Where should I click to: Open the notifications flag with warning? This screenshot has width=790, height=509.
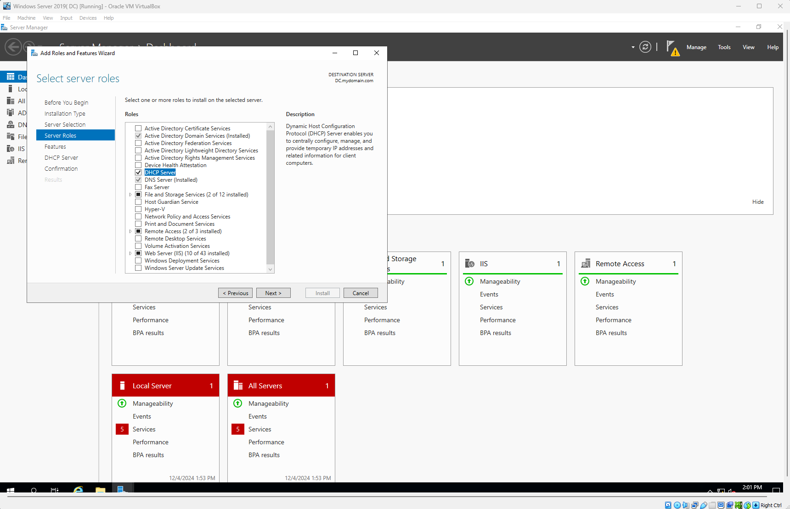tap(672, 47)
